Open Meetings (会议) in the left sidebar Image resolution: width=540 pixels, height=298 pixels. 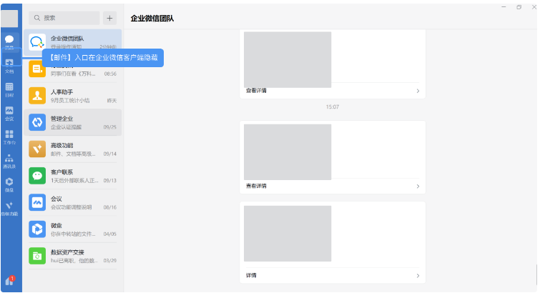pyautogui.click(x=9, y=112)
